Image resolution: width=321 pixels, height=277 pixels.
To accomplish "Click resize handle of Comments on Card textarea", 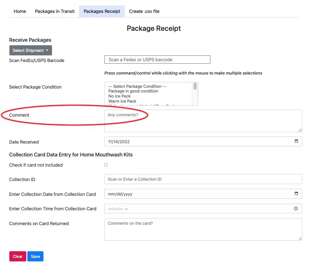I will click(x=300, y=239).
